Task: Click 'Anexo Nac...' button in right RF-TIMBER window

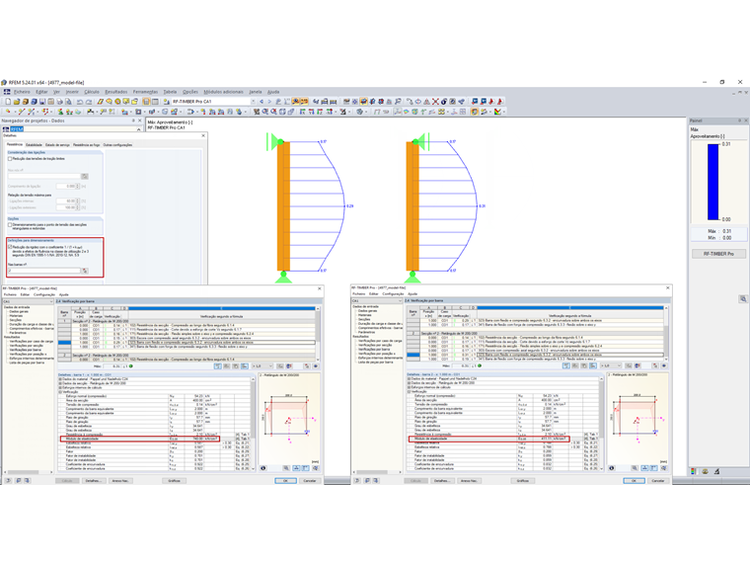Action: [469, 481]
